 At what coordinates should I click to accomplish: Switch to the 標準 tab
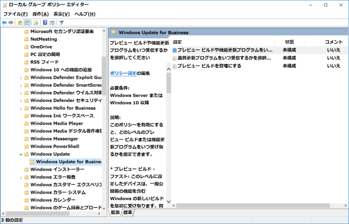pyautogui.click(x=128, y=213)
